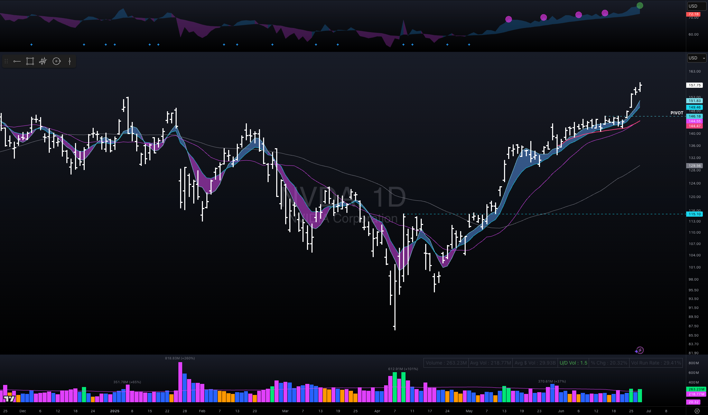Click the green dot on the indicator pane
This screenshot has height=415, width=708.
[x=640, y=6]
